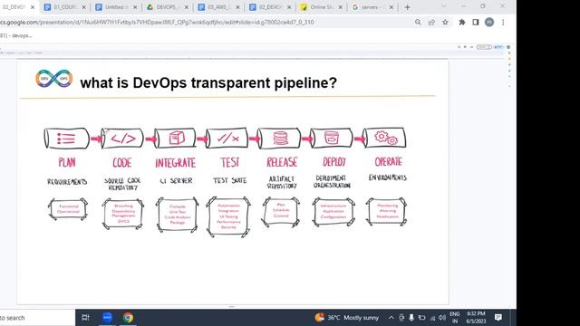Screen dimensions: 580x326
Task: Select the CI SERVER text
Action: pyautogui.click(x=176, y=181)
